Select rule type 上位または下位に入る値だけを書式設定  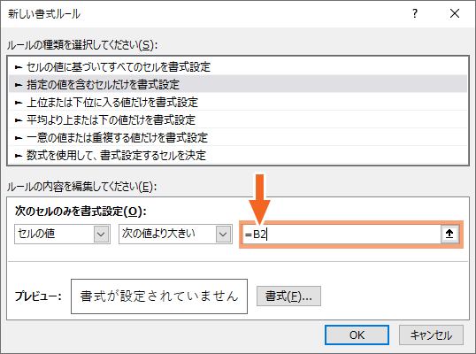click(x=238, y=102)
